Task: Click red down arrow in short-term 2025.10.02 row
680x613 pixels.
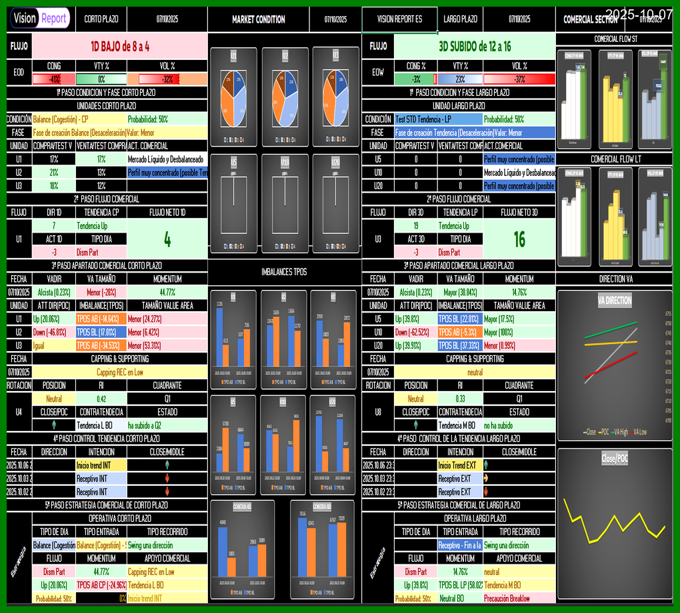Action: pyautogui.click(x=167, y=492)
